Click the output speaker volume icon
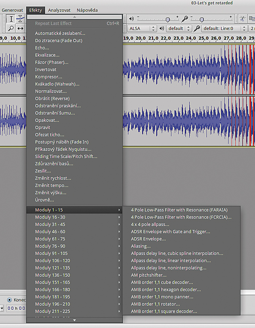The width and height of the screenshot is (255, 328). pos(131,19)
